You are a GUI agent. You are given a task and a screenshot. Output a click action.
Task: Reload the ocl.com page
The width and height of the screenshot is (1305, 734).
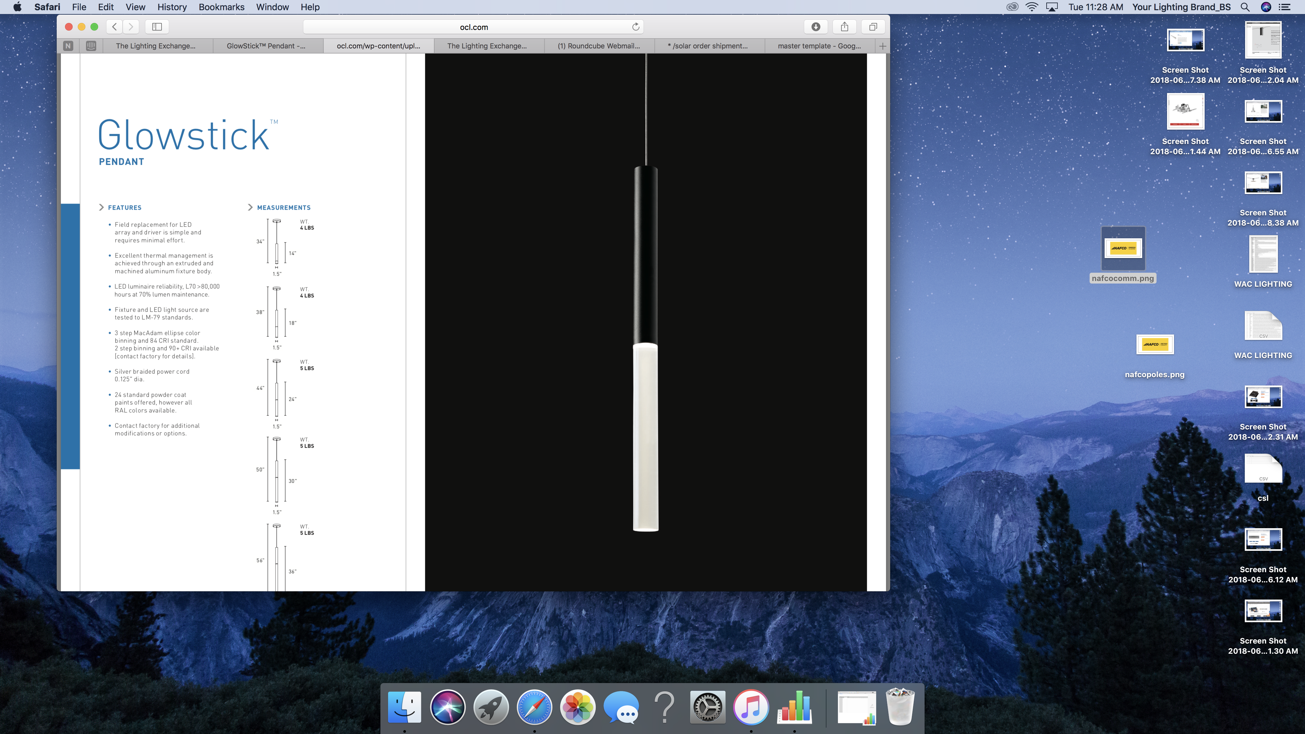(x=636, y=27)
